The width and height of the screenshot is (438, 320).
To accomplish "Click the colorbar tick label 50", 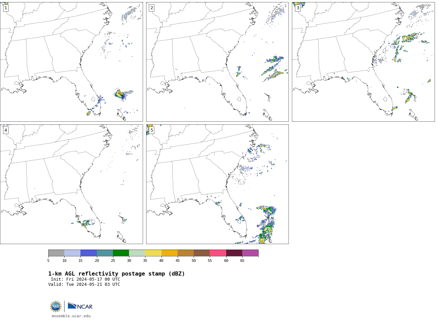I will [x=194, y=261].
